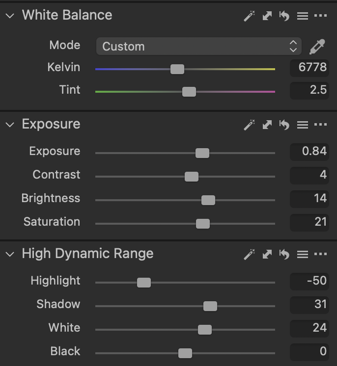
Task: Auto adjust White Balance with magic wand
Action: 250,16
